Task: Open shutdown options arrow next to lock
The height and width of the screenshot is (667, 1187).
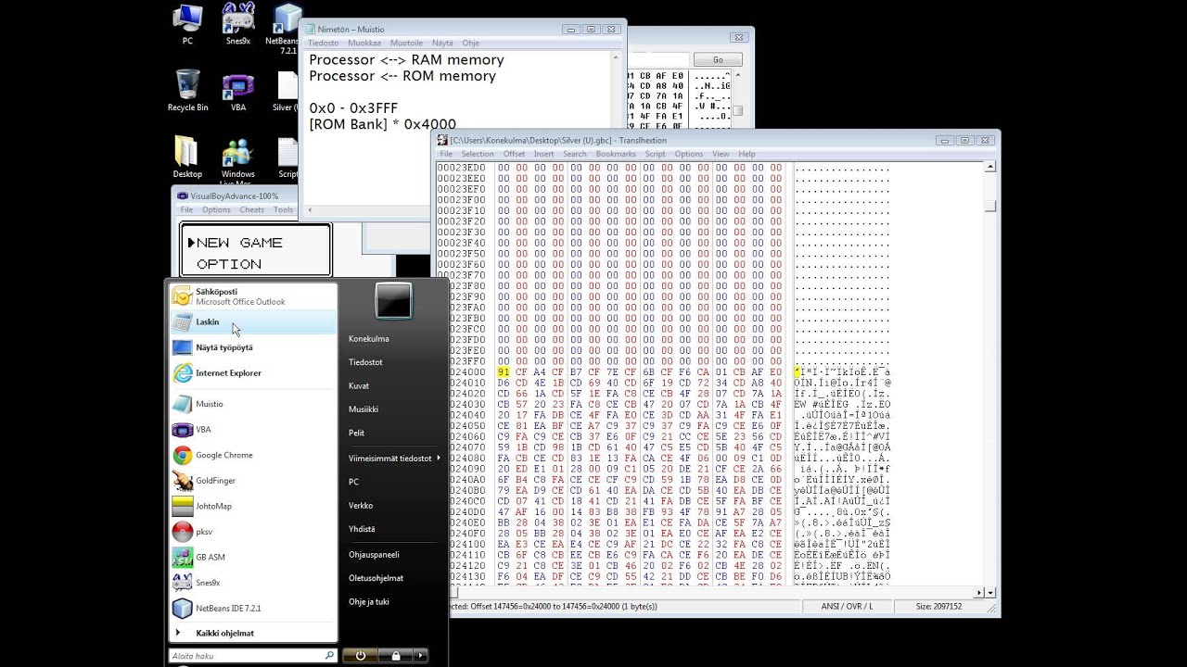Action: click(421, 655)
